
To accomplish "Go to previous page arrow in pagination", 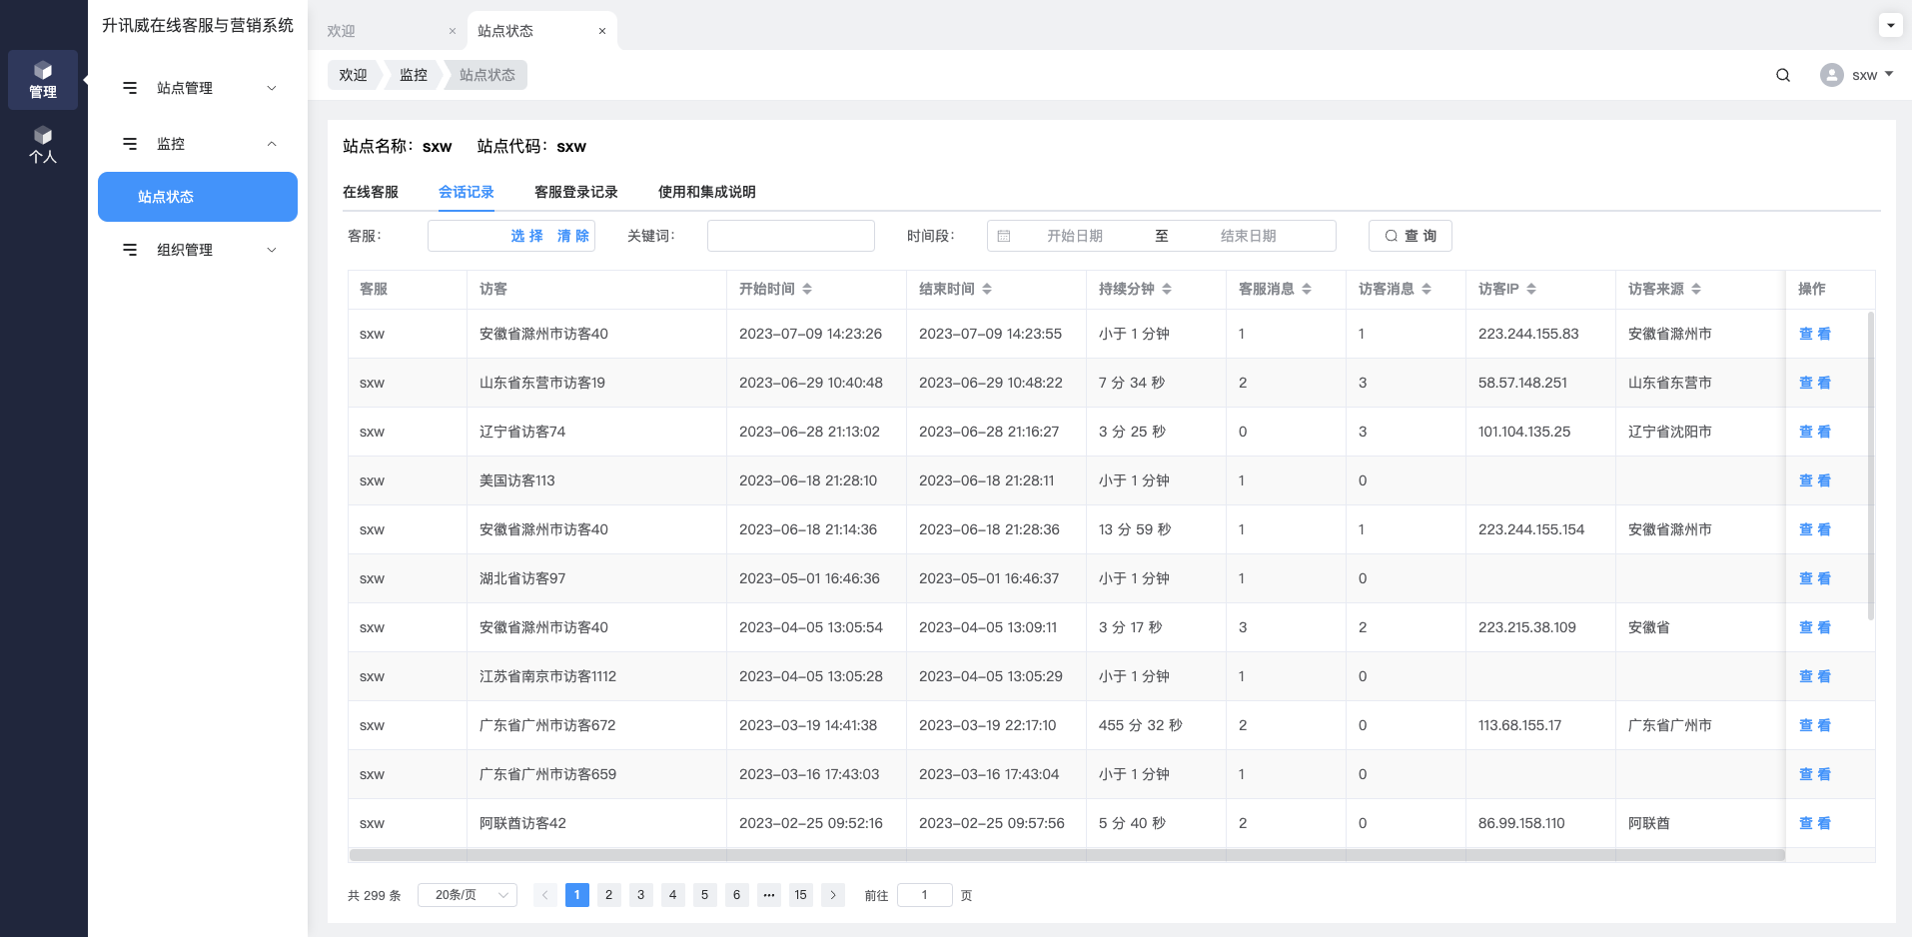I will click(x=545, y=895).
